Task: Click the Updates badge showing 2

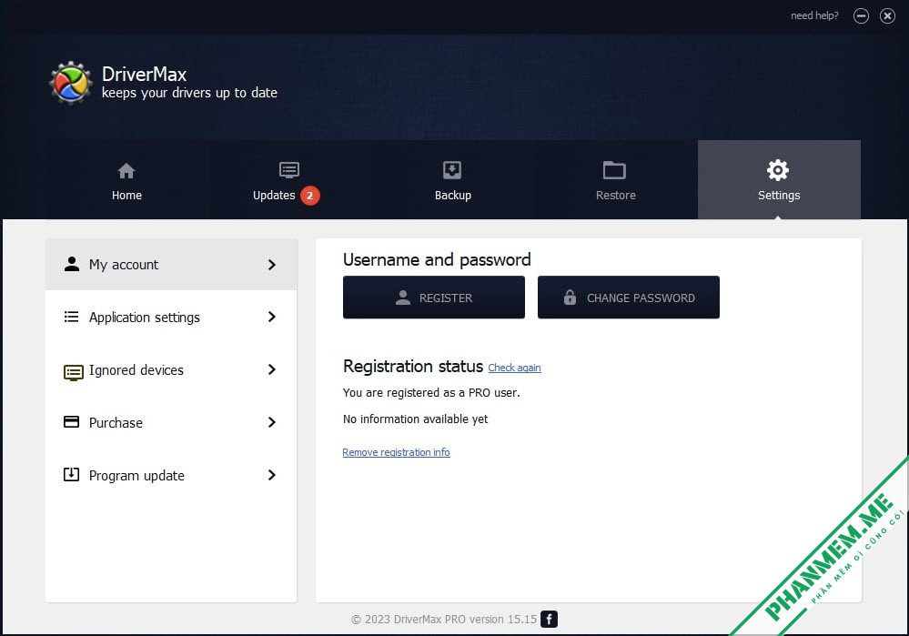Action: (310, 196)
